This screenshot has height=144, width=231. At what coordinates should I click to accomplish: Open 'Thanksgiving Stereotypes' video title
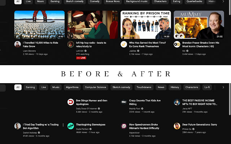(x=91, y=125)
